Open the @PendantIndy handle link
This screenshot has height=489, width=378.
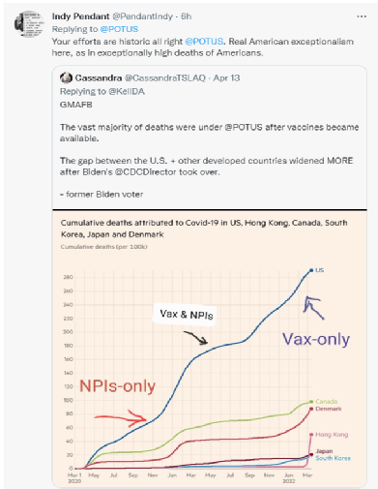(142, 16)
